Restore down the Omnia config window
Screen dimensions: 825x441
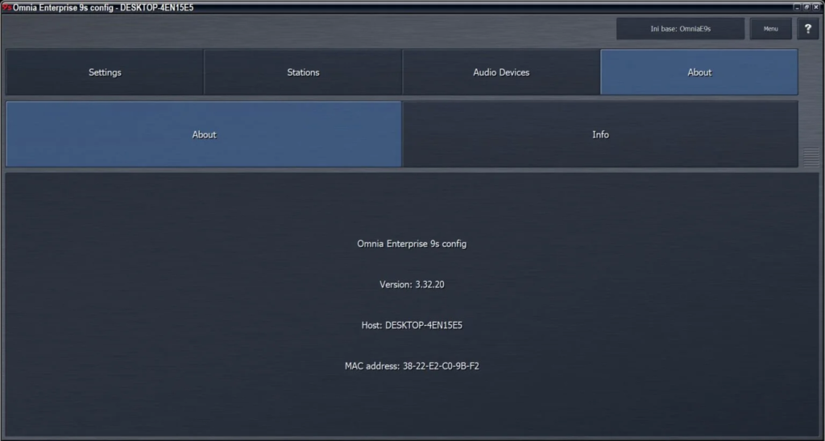tap(806, 7)
